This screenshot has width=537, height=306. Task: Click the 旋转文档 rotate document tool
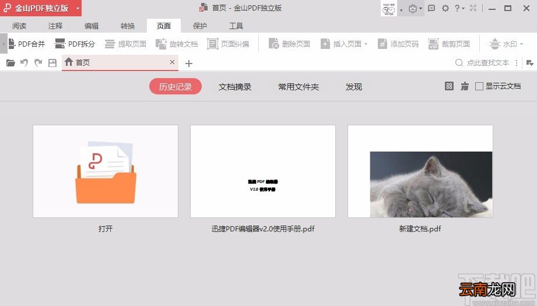[x=177, y=44]
